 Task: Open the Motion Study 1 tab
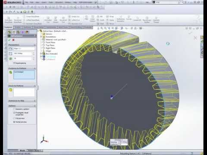point(34,151)
